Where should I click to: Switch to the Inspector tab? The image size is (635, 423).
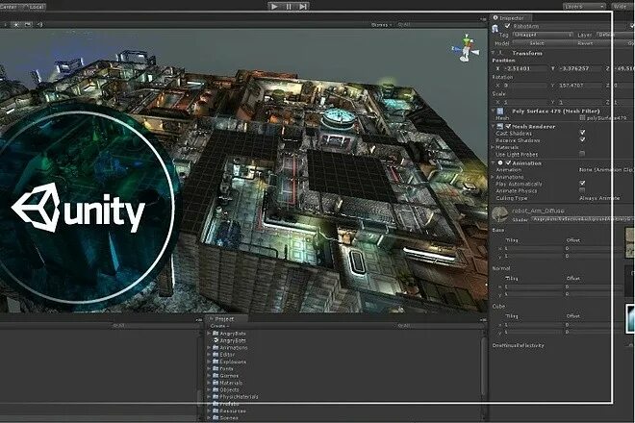[512, 18]
